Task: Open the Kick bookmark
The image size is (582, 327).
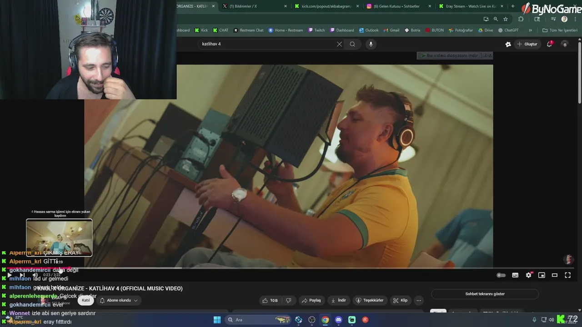Action: (x=201, y=30)
